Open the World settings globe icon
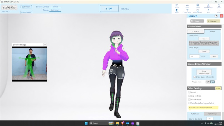Viewport: 224px width, 126px height. click(x=177, y=11)
